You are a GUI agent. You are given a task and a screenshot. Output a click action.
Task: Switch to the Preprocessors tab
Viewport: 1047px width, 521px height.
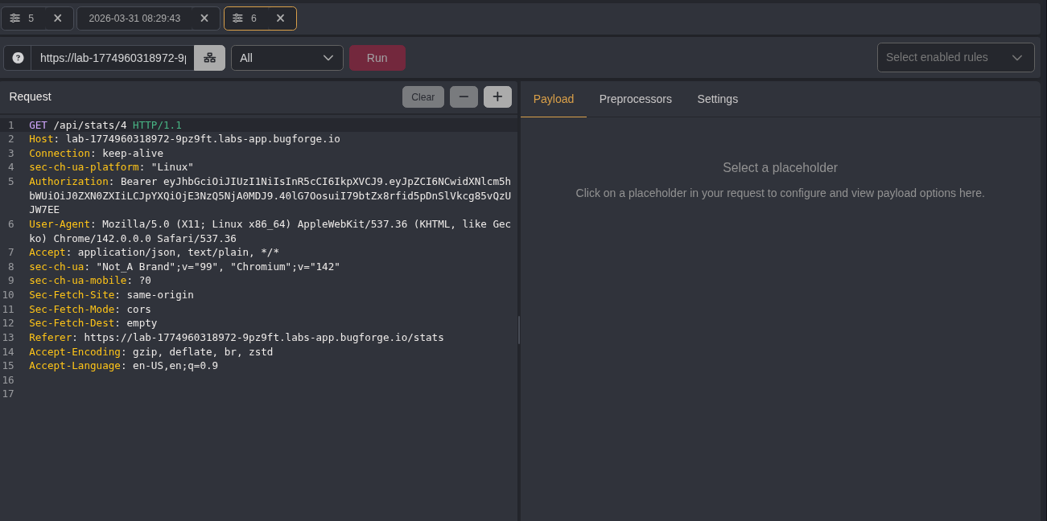point(635,99)
